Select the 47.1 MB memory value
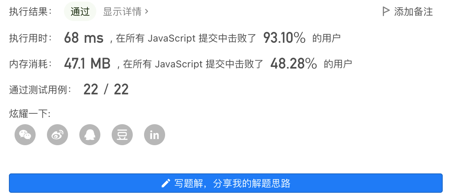Viewport: 450px width, 196px height. click(x=87, y=64)
